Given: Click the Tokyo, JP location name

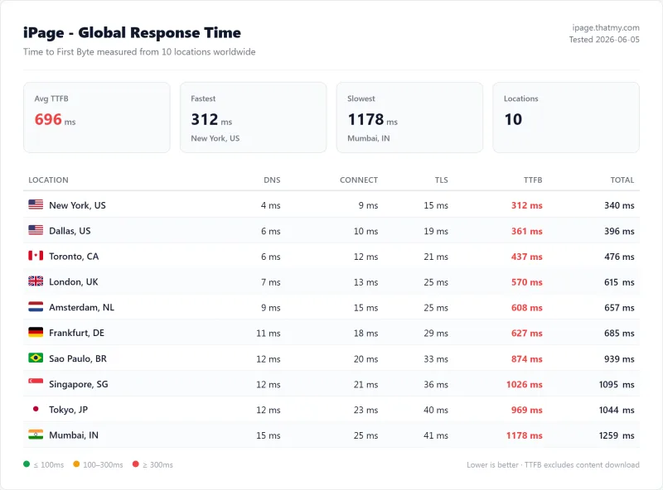Looking at the screenshot, I should 69,410.
